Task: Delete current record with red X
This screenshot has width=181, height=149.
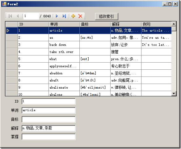Action: 80,16
